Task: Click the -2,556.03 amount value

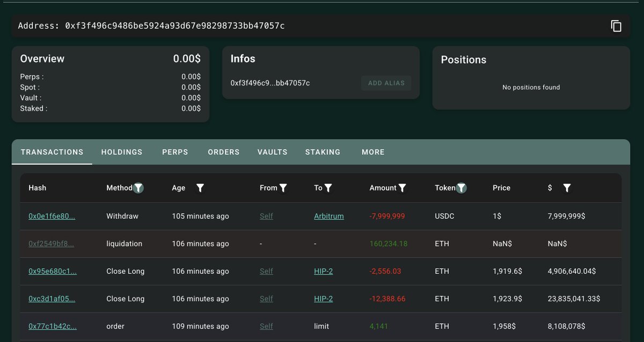Action: pos(385,271)
